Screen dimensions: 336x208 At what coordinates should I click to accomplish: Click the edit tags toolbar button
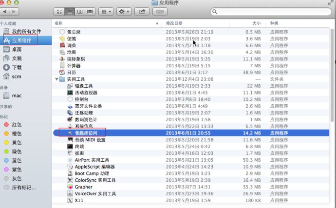coord(160,12)
